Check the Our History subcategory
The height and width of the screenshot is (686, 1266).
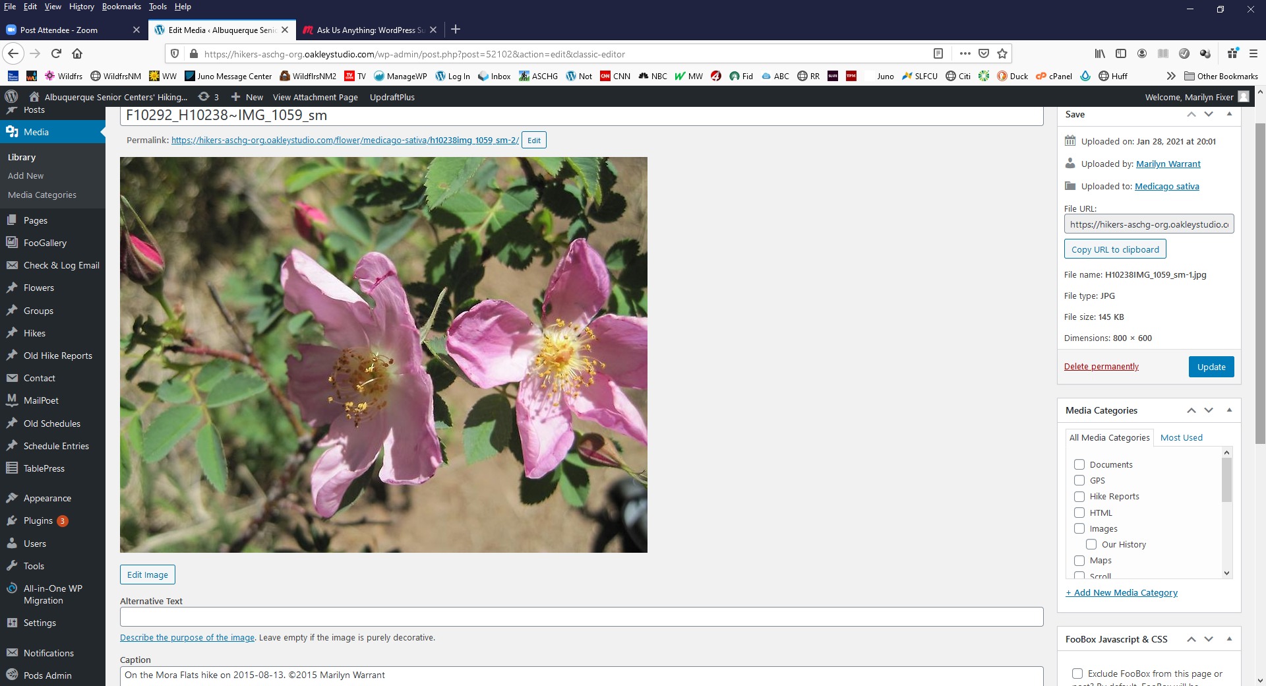click(x=1091, y=544)
